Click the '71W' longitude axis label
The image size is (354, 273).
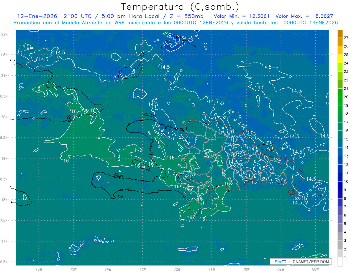(x=212, y=269)
